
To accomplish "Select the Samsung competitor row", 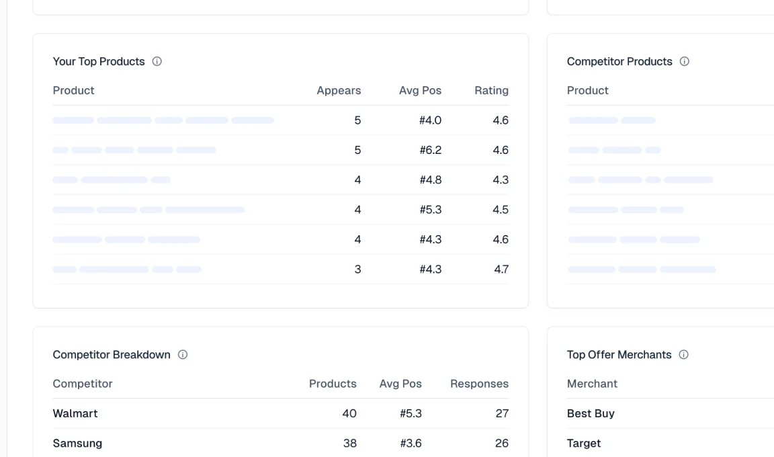I will point(202,443).
